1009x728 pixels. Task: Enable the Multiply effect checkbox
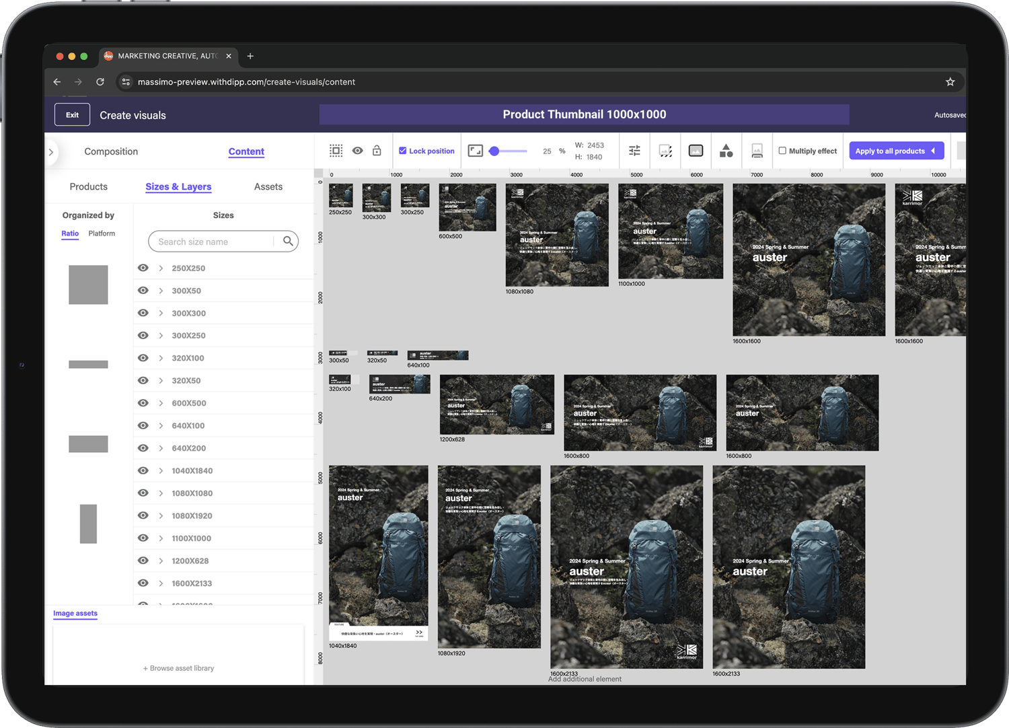point(784,151)
